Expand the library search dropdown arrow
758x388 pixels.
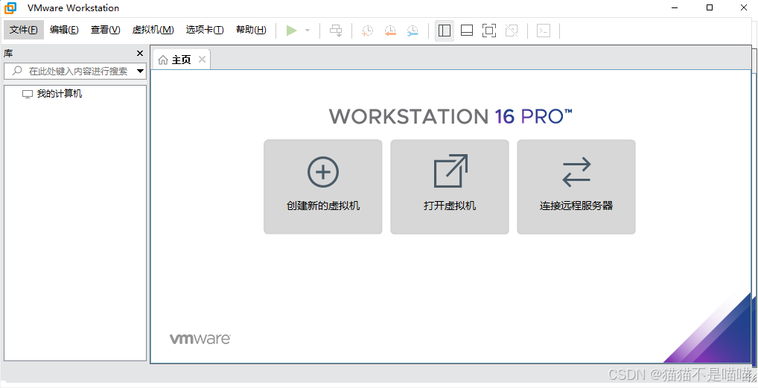click(140, 71)
